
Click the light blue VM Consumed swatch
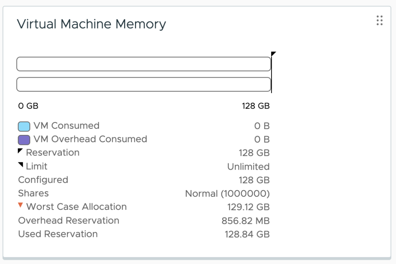pyautogui.click(x=24, y=126)
